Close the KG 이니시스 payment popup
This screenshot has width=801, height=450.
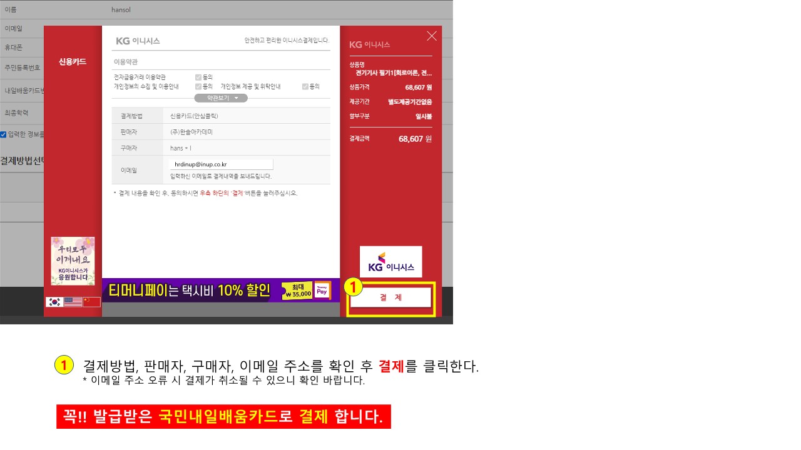pyautogui.click(x=432, y=36)
